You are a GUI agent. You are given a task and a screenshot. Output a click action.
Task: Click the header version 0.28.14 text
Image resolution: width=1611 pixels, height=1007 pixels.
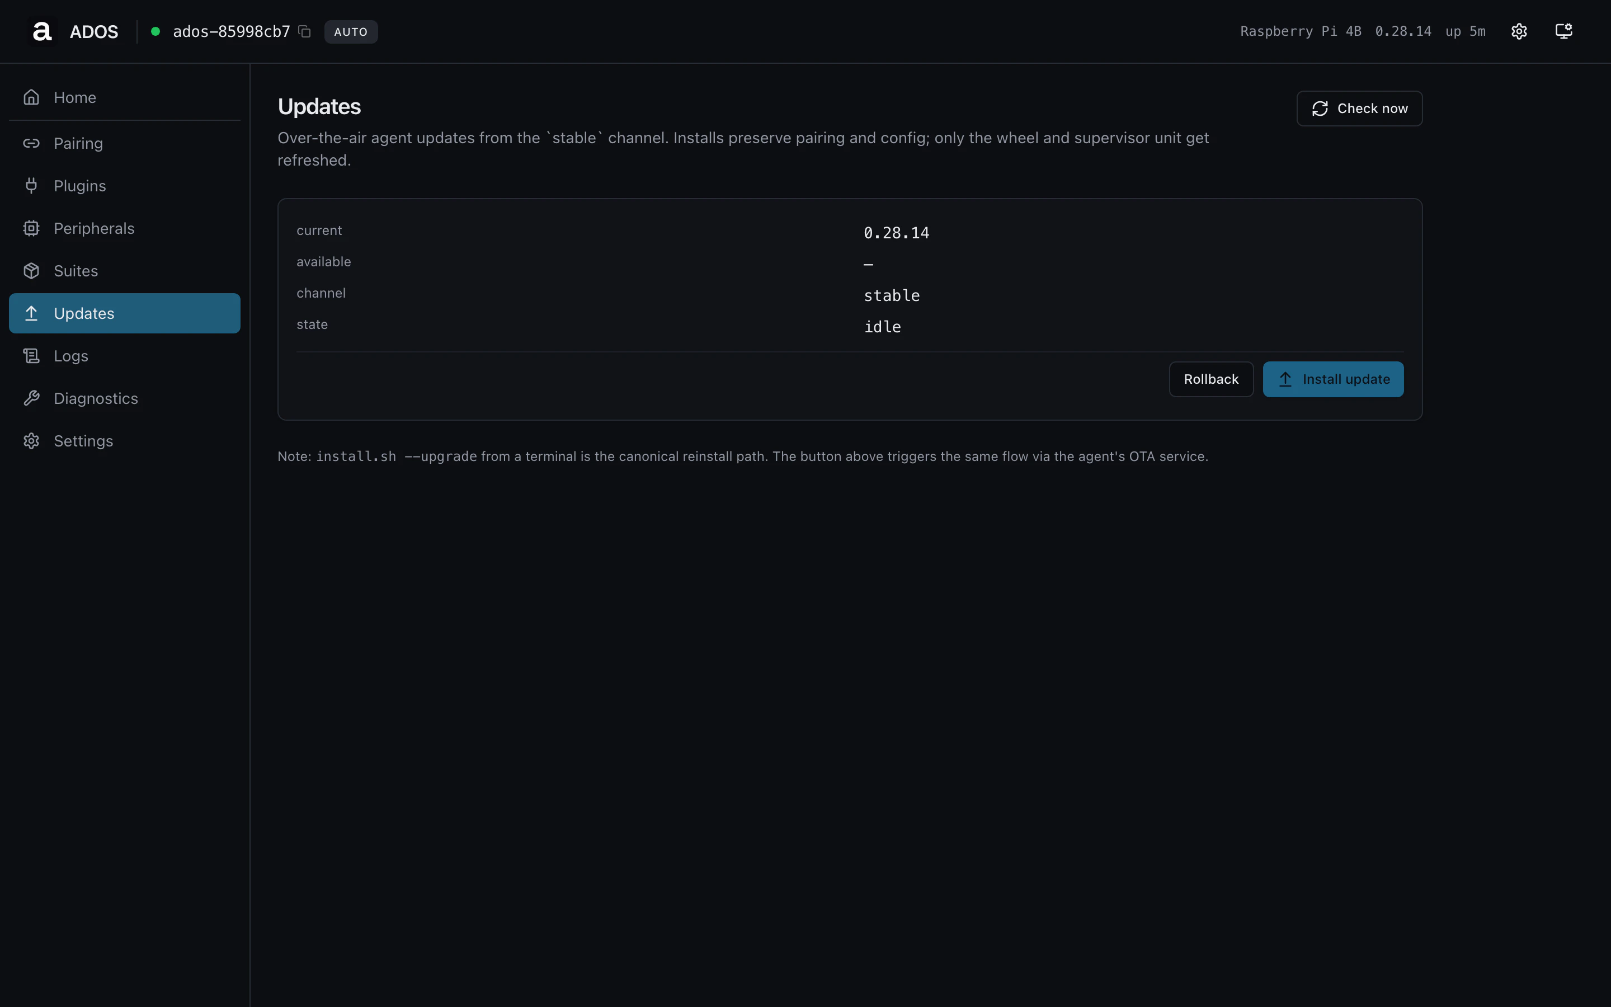[x=1403, y=31]
